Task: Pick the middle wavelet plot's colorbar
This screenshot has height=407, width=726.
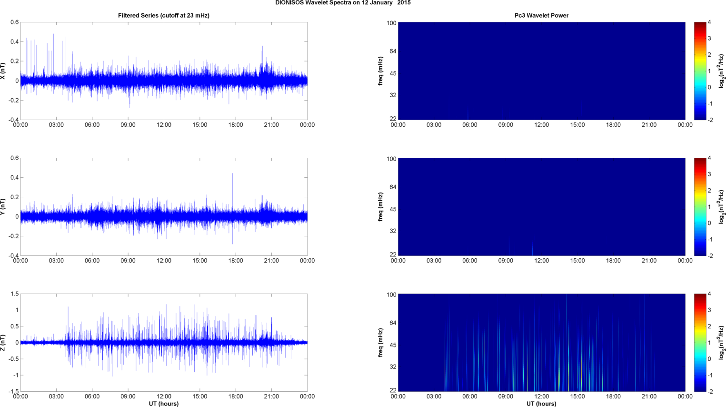Action: 700,207
